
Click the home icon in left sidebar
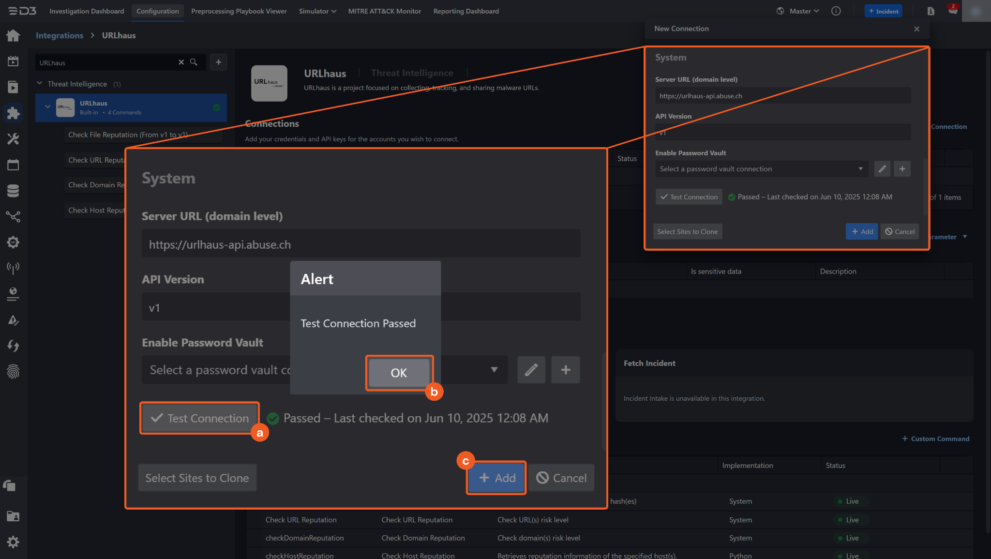coord(13,35)
